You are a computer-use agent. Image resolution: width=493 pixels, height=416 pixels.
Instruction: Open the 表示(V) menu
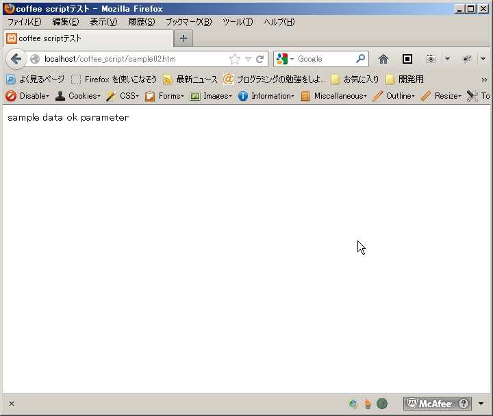point(104,22)
